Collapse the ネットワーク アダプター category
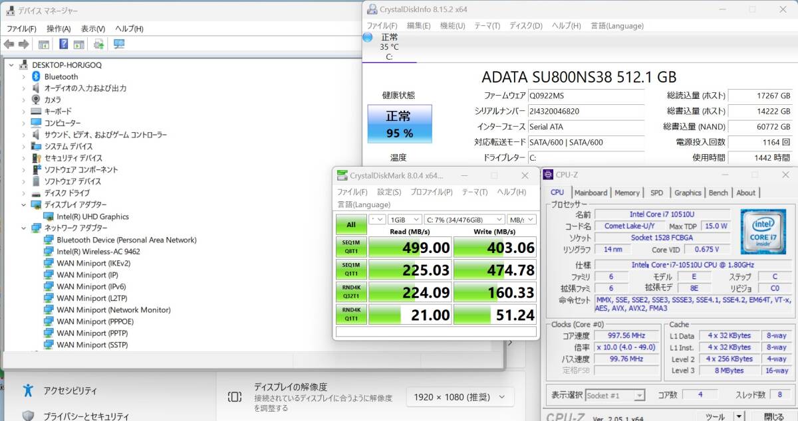This screenshot has width=798, height=421. click(x=23, y=228)
